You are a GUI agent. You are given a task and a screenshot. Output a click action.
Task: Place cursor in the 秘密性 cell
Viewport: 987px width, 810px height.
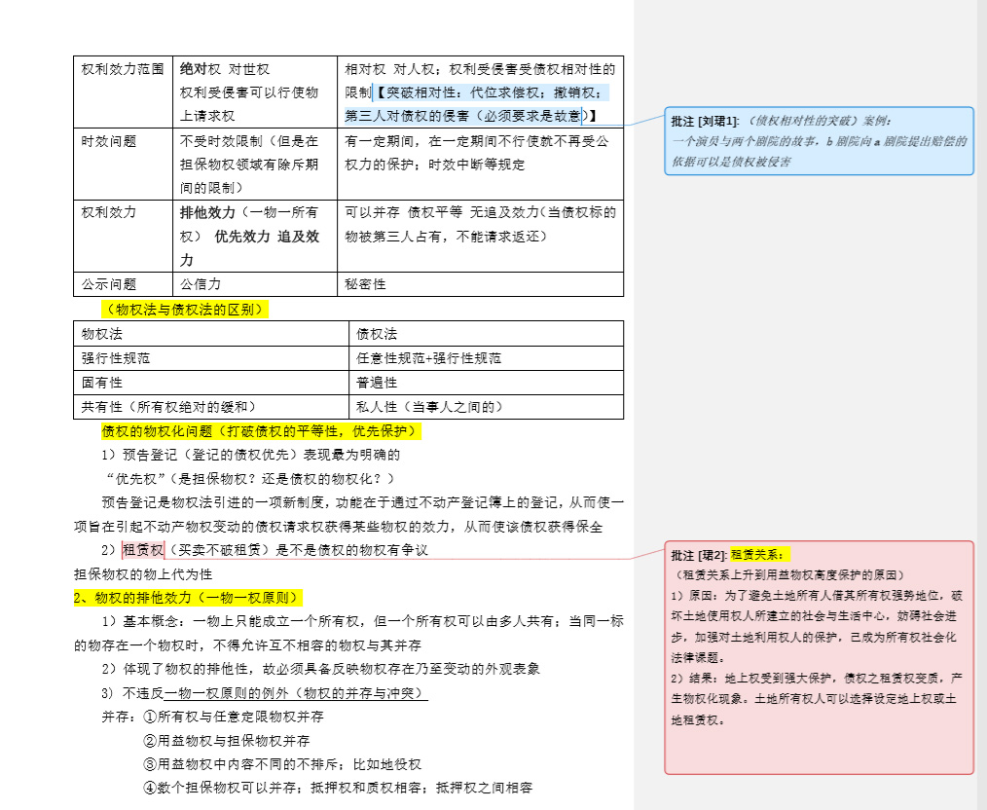pyautogui.click(x=366, y=284)
